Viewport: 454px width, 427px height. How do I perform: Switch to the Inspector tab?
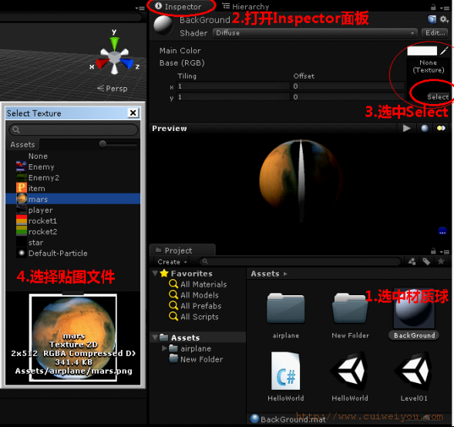coord(178,6)
